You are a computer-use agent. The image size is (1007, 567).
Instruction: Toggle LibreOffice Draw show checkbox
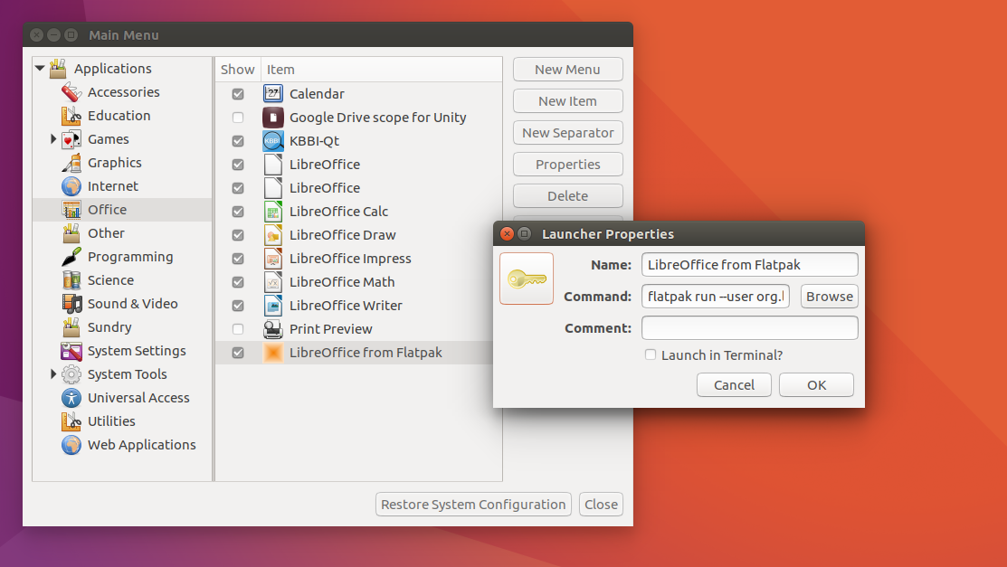coord(238,235)
